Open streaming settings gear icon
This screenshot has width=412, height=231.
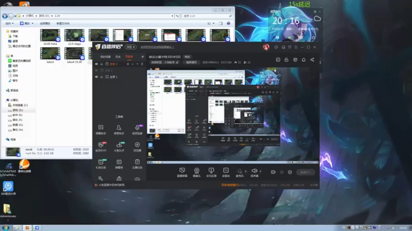[290, 172]
